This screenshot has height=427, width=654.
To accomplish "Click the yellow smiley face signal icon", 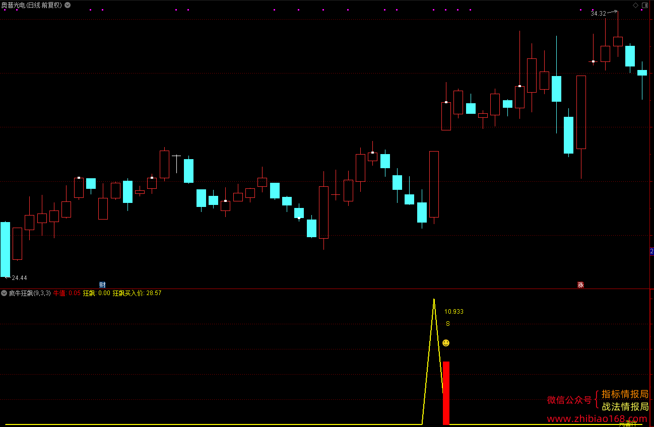I will (x=446, y=343).
